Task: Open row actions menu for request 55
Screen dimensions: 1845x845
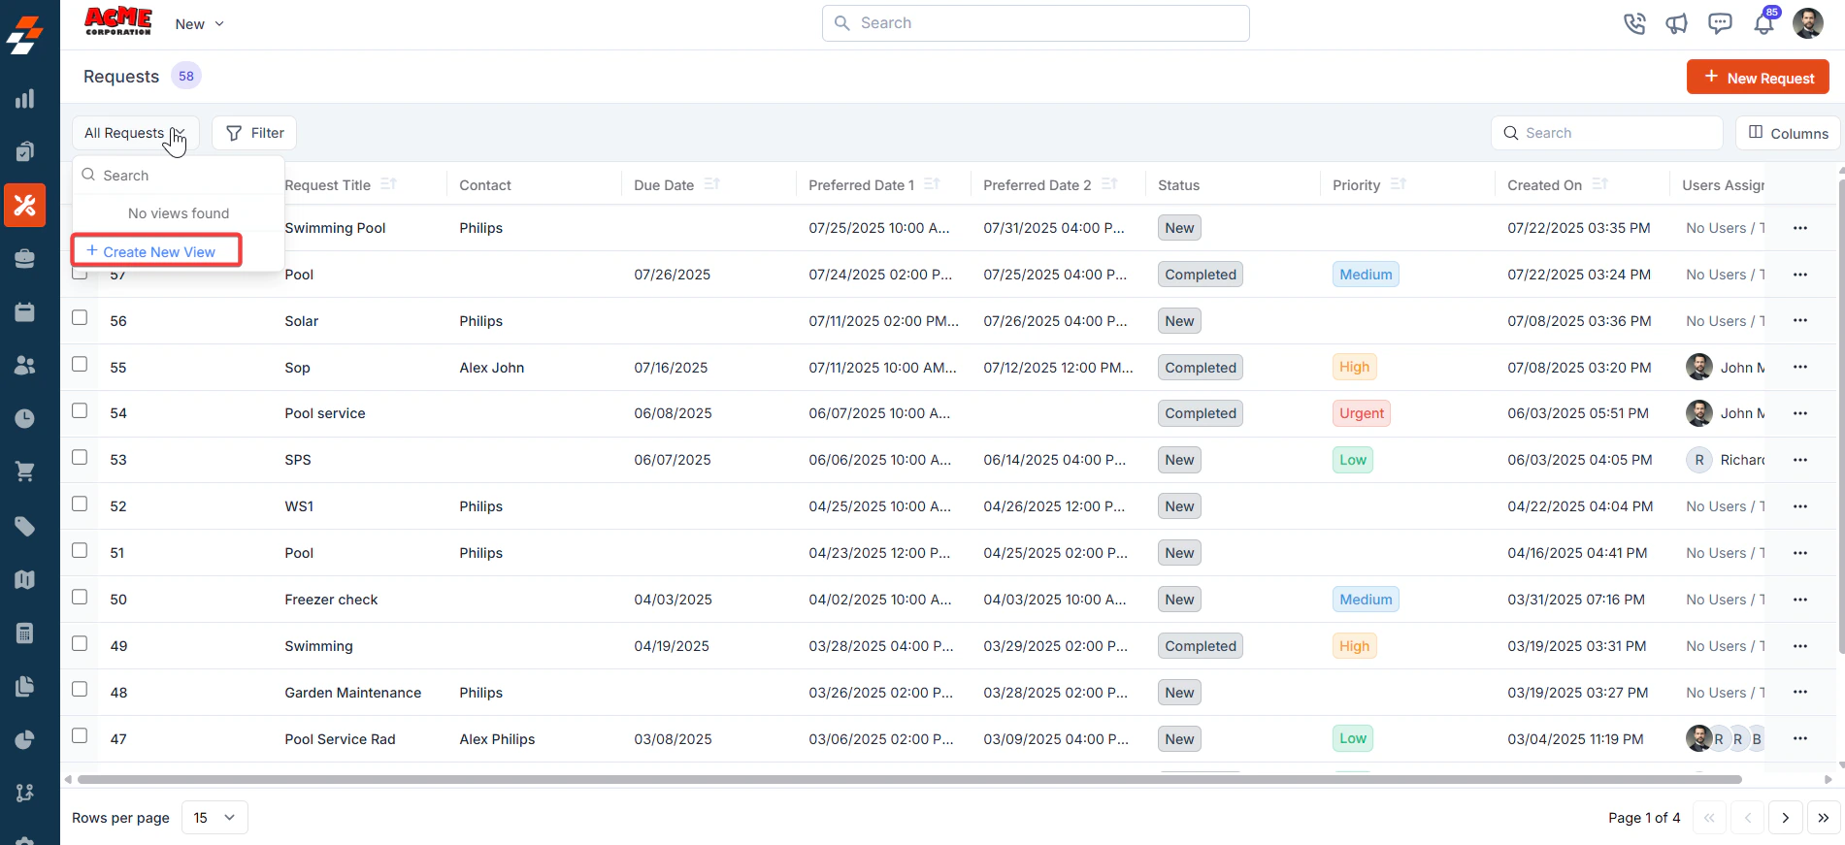Action: coord(1800,368)
